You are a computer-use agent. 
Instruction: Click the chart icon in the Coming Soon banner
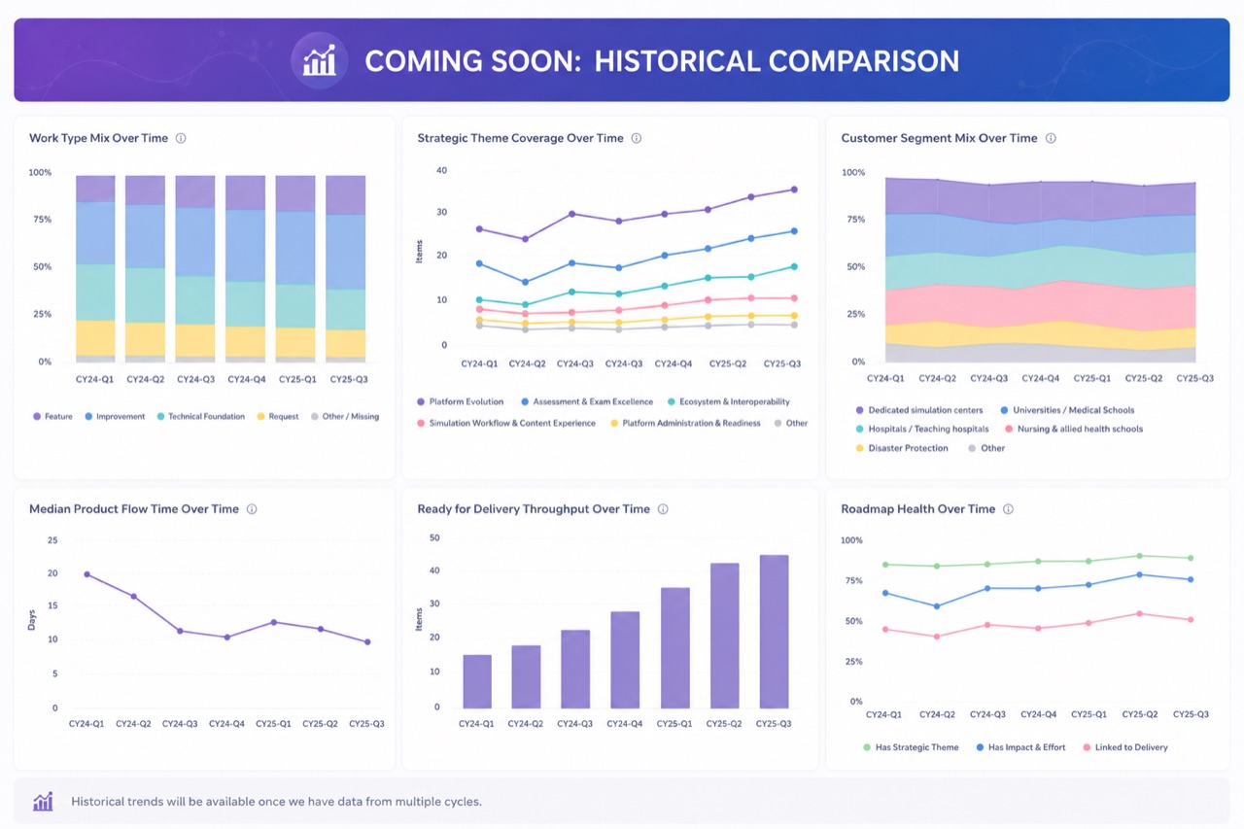coord(320,60)
